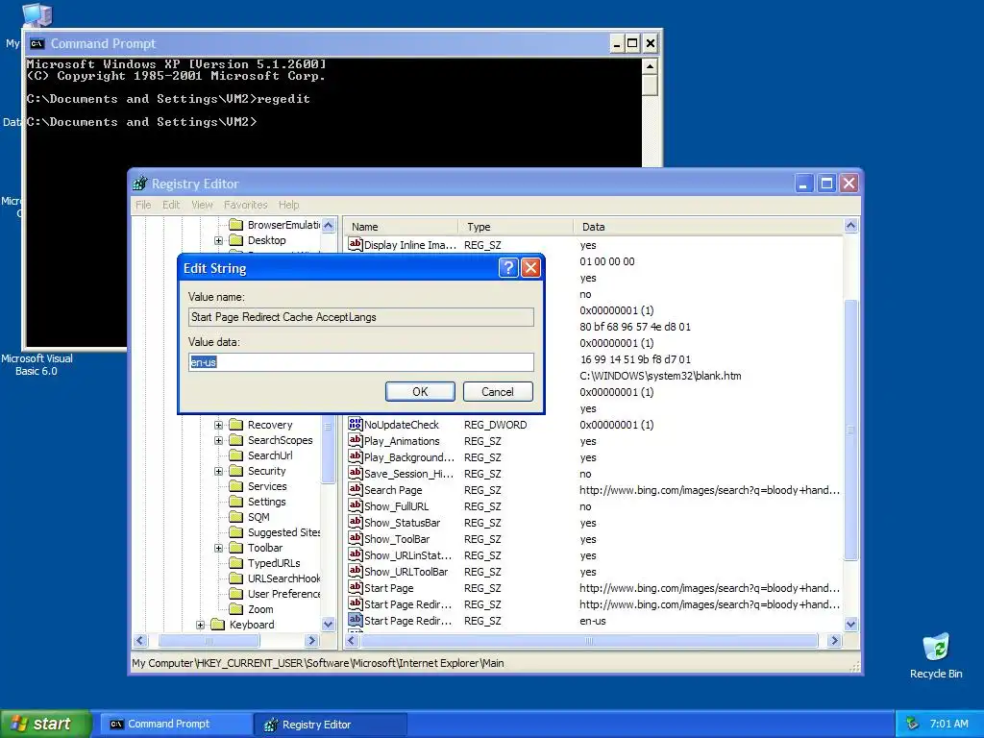The height and width of the screenshot is (738, 984).
Task: Select the Services folder icon
Action: tap(236, 486)
